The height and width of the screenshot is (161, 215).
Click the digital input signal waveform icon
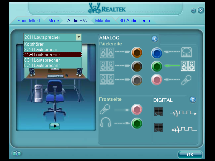(184, 130)
